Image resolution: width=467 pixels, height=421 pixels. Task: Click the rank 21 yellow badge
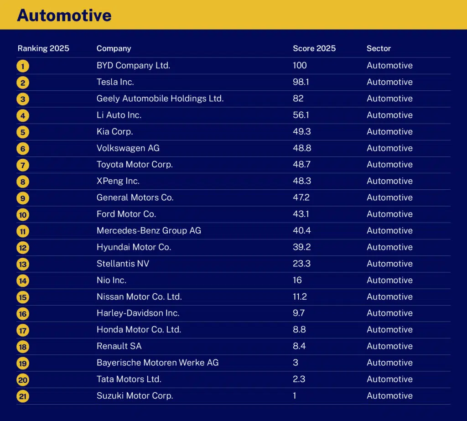[23, 396]
